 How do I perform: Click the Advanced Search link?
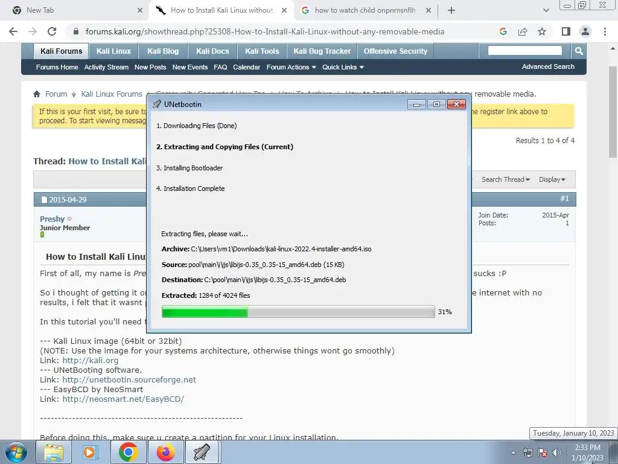pos(548,66)
